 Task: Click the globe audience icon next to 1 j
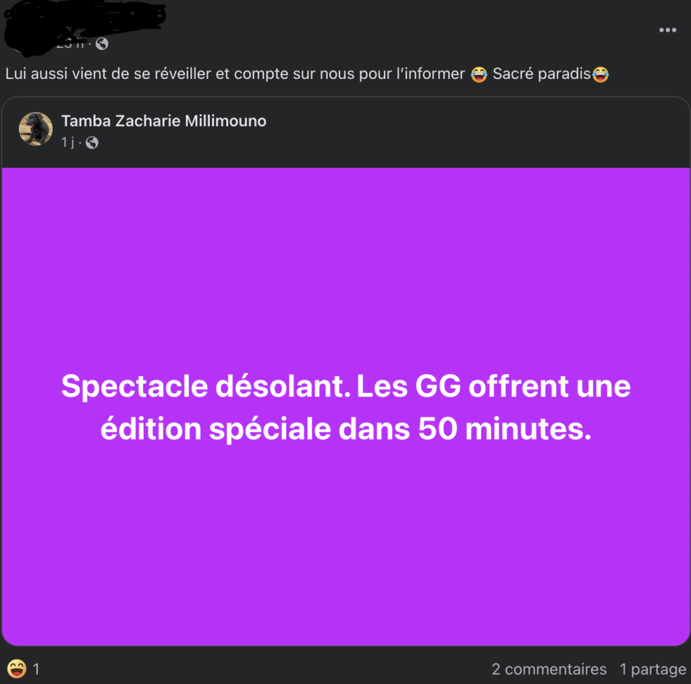point(92,142)
